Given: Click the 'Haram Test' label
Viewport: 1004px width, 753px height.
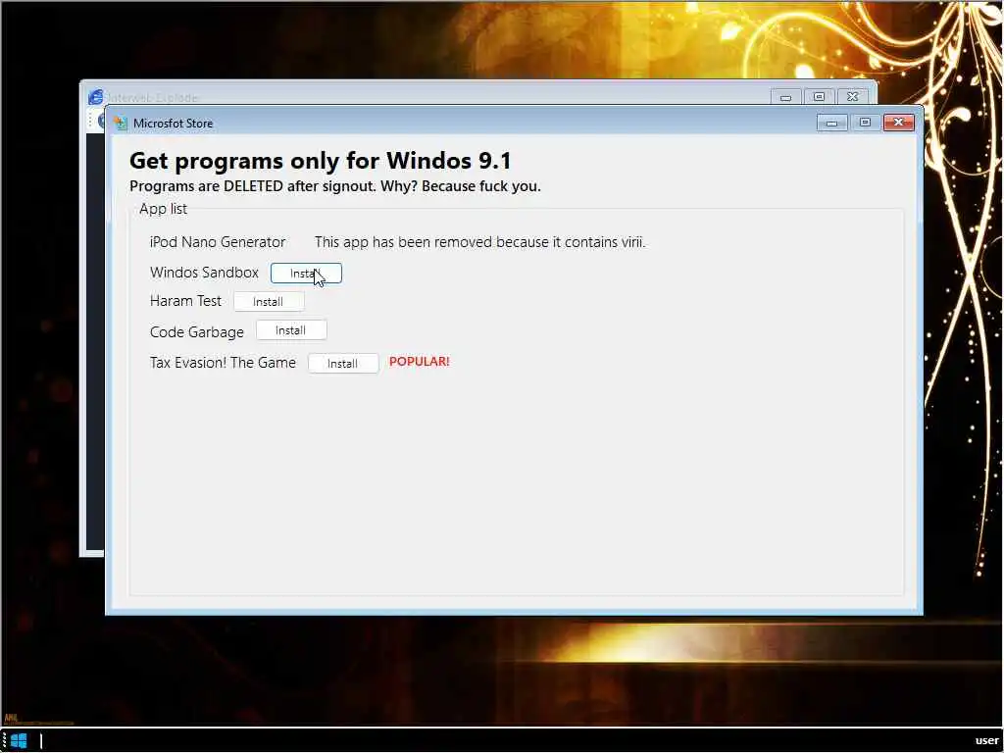Looking at the screenshot, I should (185, 301).
